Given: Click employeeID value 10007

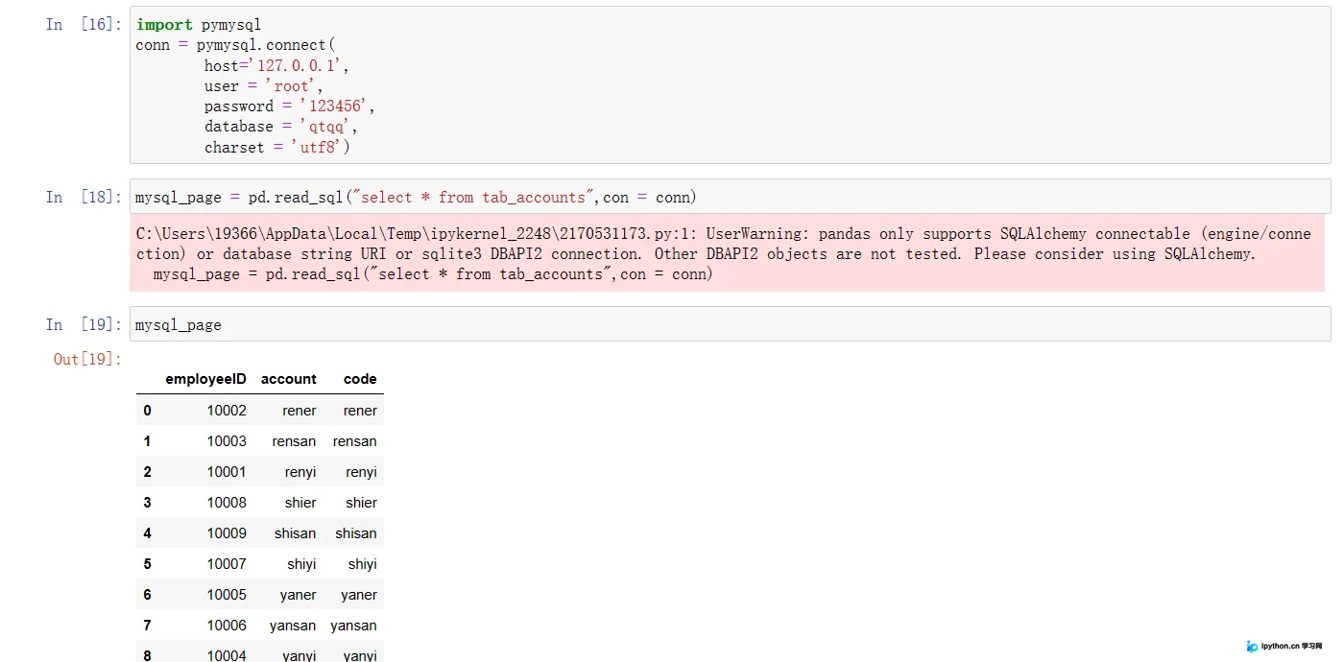Looking at the screenshot, I should [227, 564].
